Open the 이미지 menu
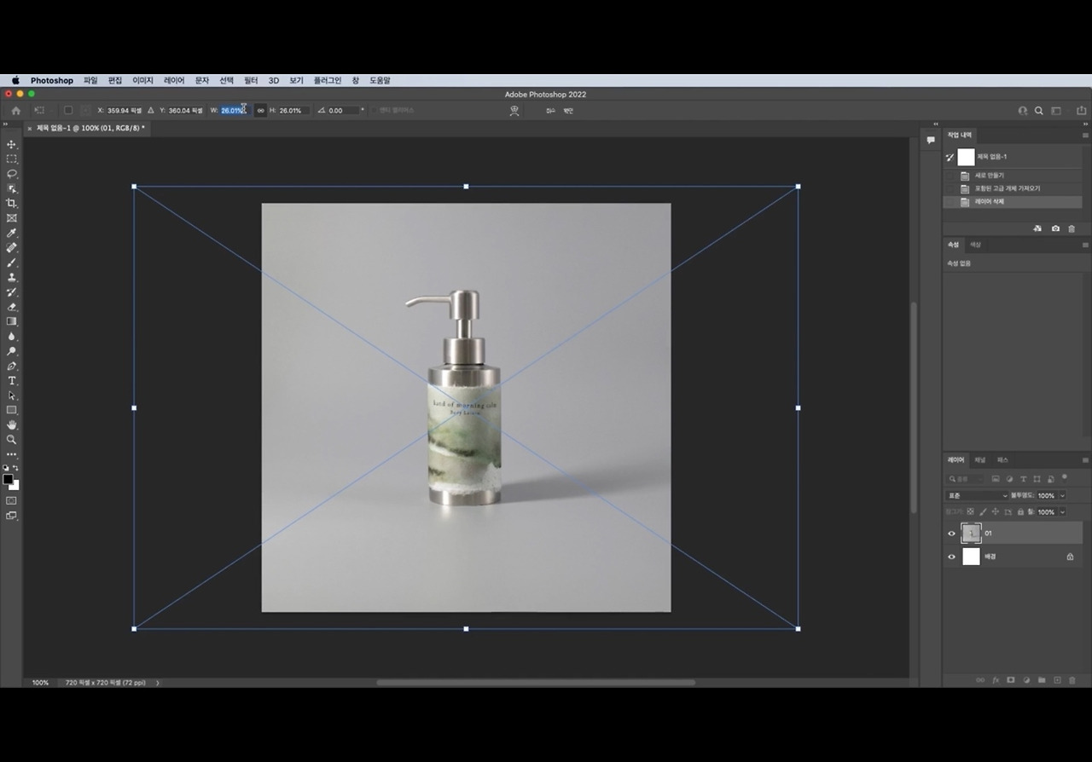The height and width of the screenshot is (762, 1092). pyautogui.click(x=142, y=81)
